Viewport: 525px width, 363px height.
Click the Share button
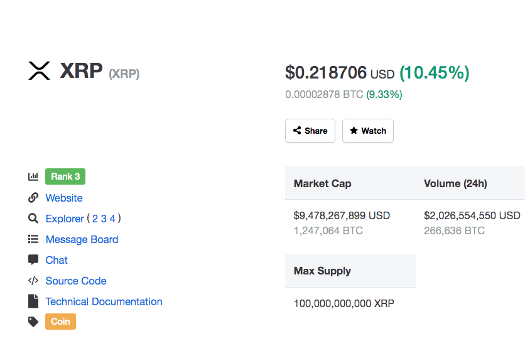(x=310, y=131)
